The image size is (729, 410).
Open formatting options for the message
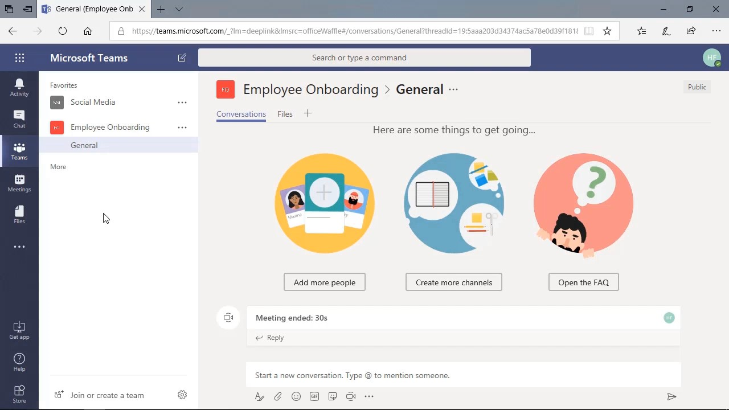(x=260, y=396)
